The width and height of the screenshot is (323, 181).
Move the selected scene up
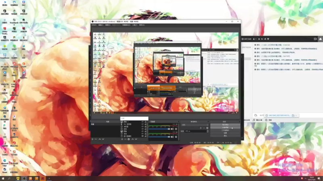point(100,139)
